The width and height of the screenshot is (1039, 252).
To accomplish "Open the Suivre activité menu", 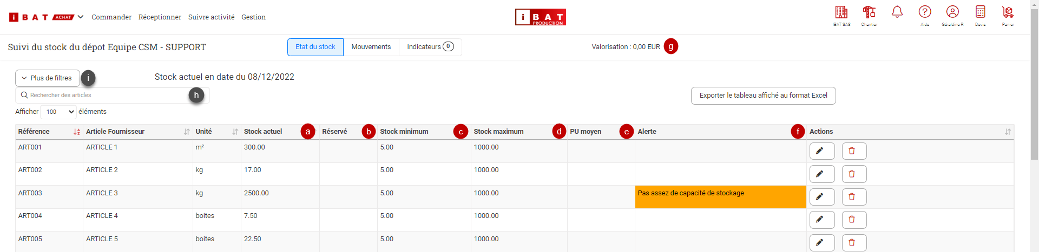I will [211, 17].
